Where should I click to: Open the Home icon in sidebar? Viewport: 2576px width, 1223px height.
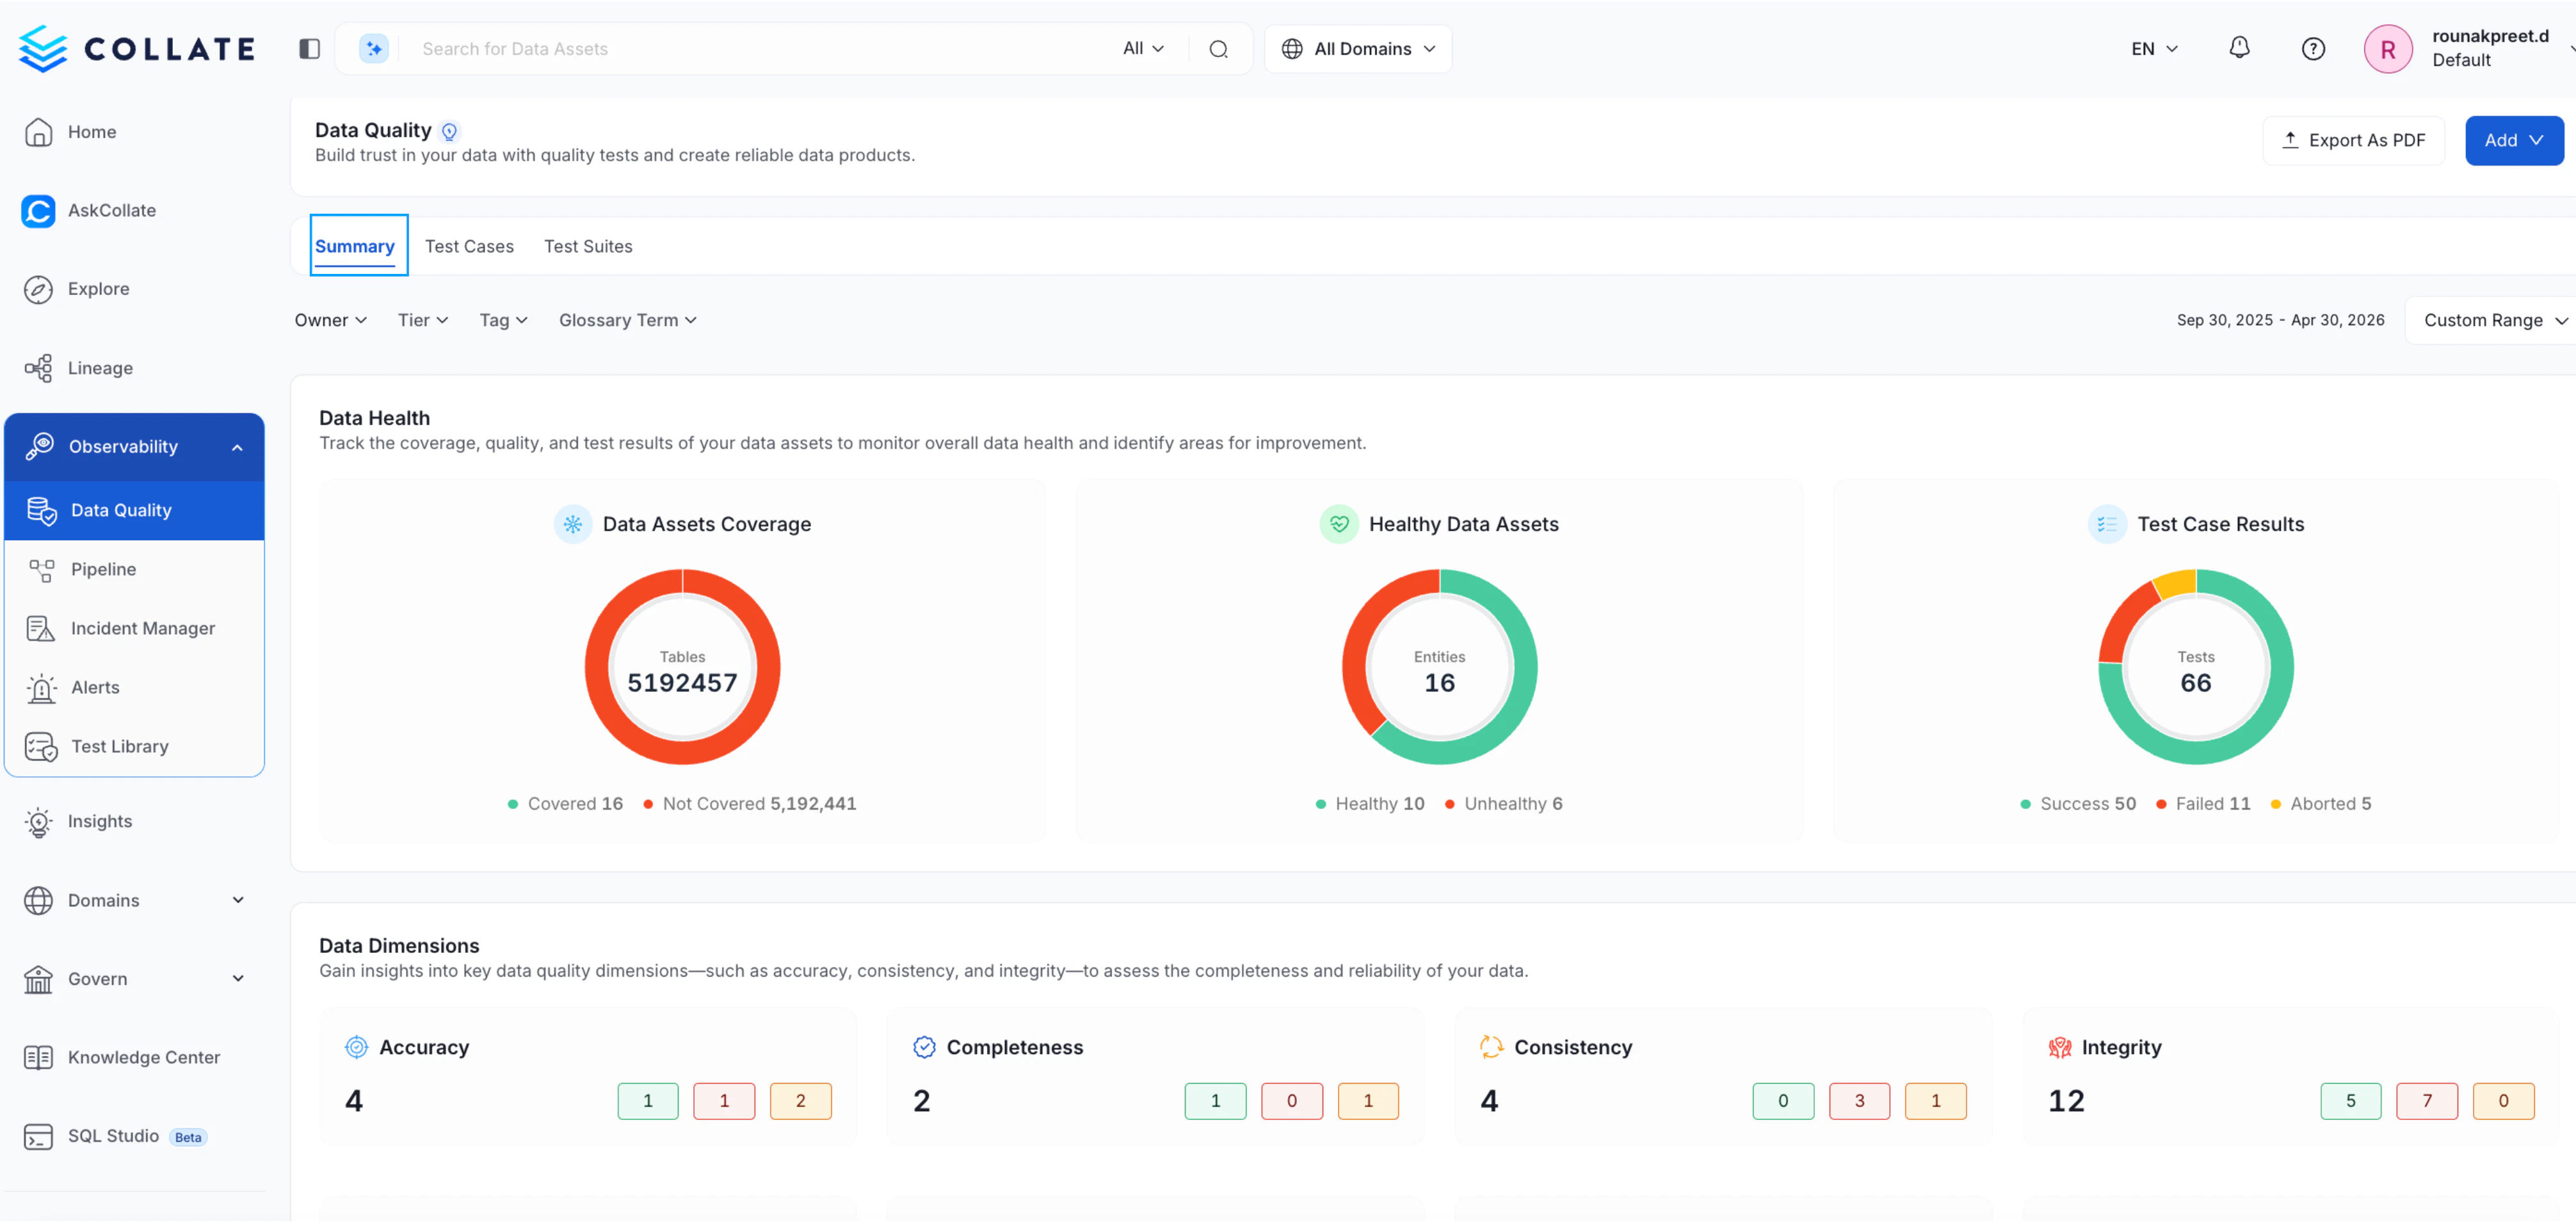(92, 131)
